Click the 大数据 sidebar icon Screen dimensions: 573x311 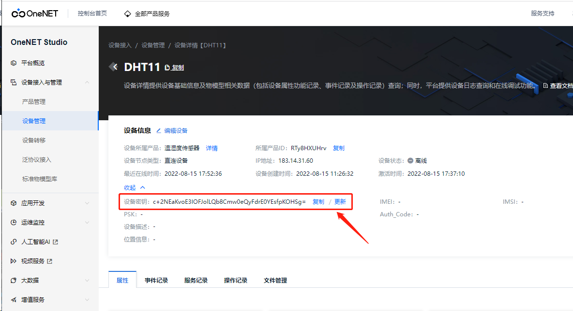coord(14,281)
